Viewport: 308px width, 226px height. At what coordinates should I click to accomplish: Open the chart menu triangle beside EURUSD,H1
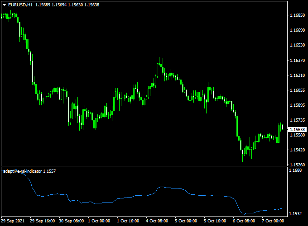5,5
